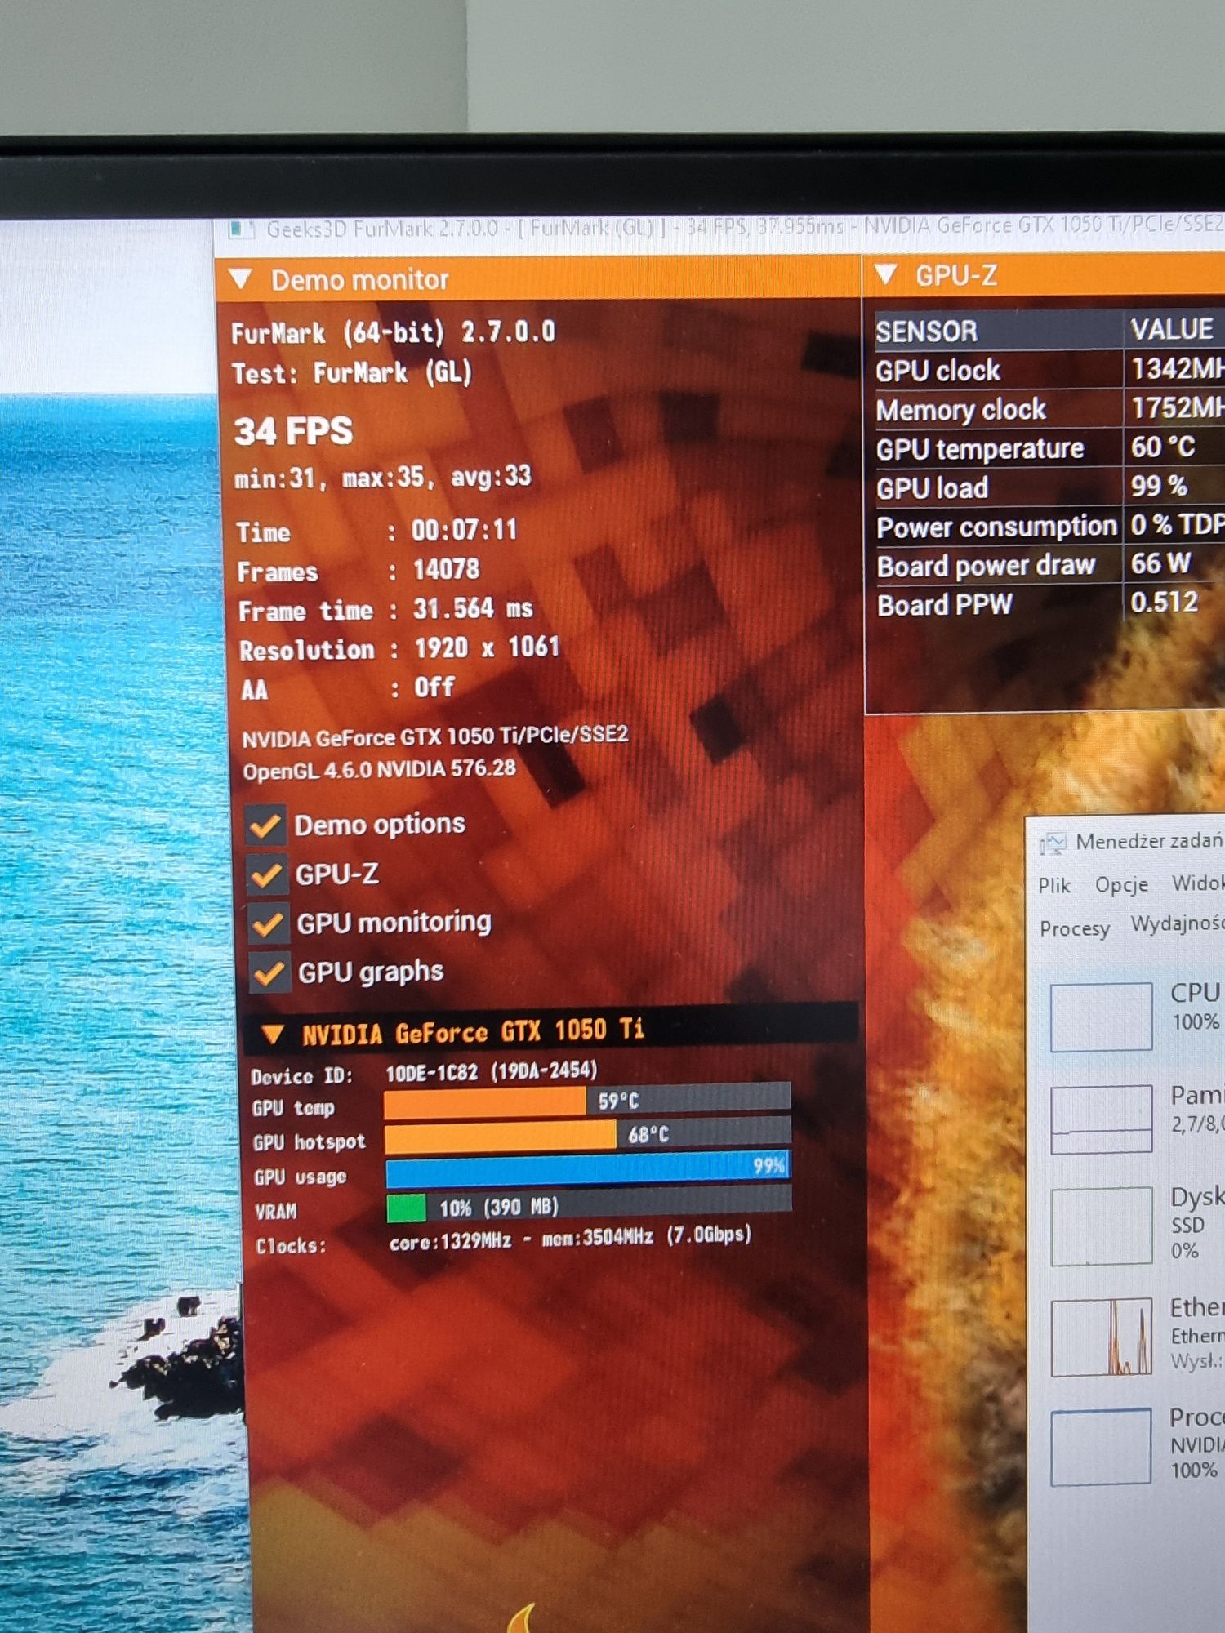Collapse the NVIDIA GeForce GTX 1050 Ti section

click(x=272, y=1035)
